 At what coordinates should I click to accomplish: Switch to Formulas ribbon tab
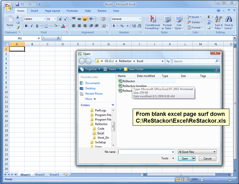coord(72,11)
